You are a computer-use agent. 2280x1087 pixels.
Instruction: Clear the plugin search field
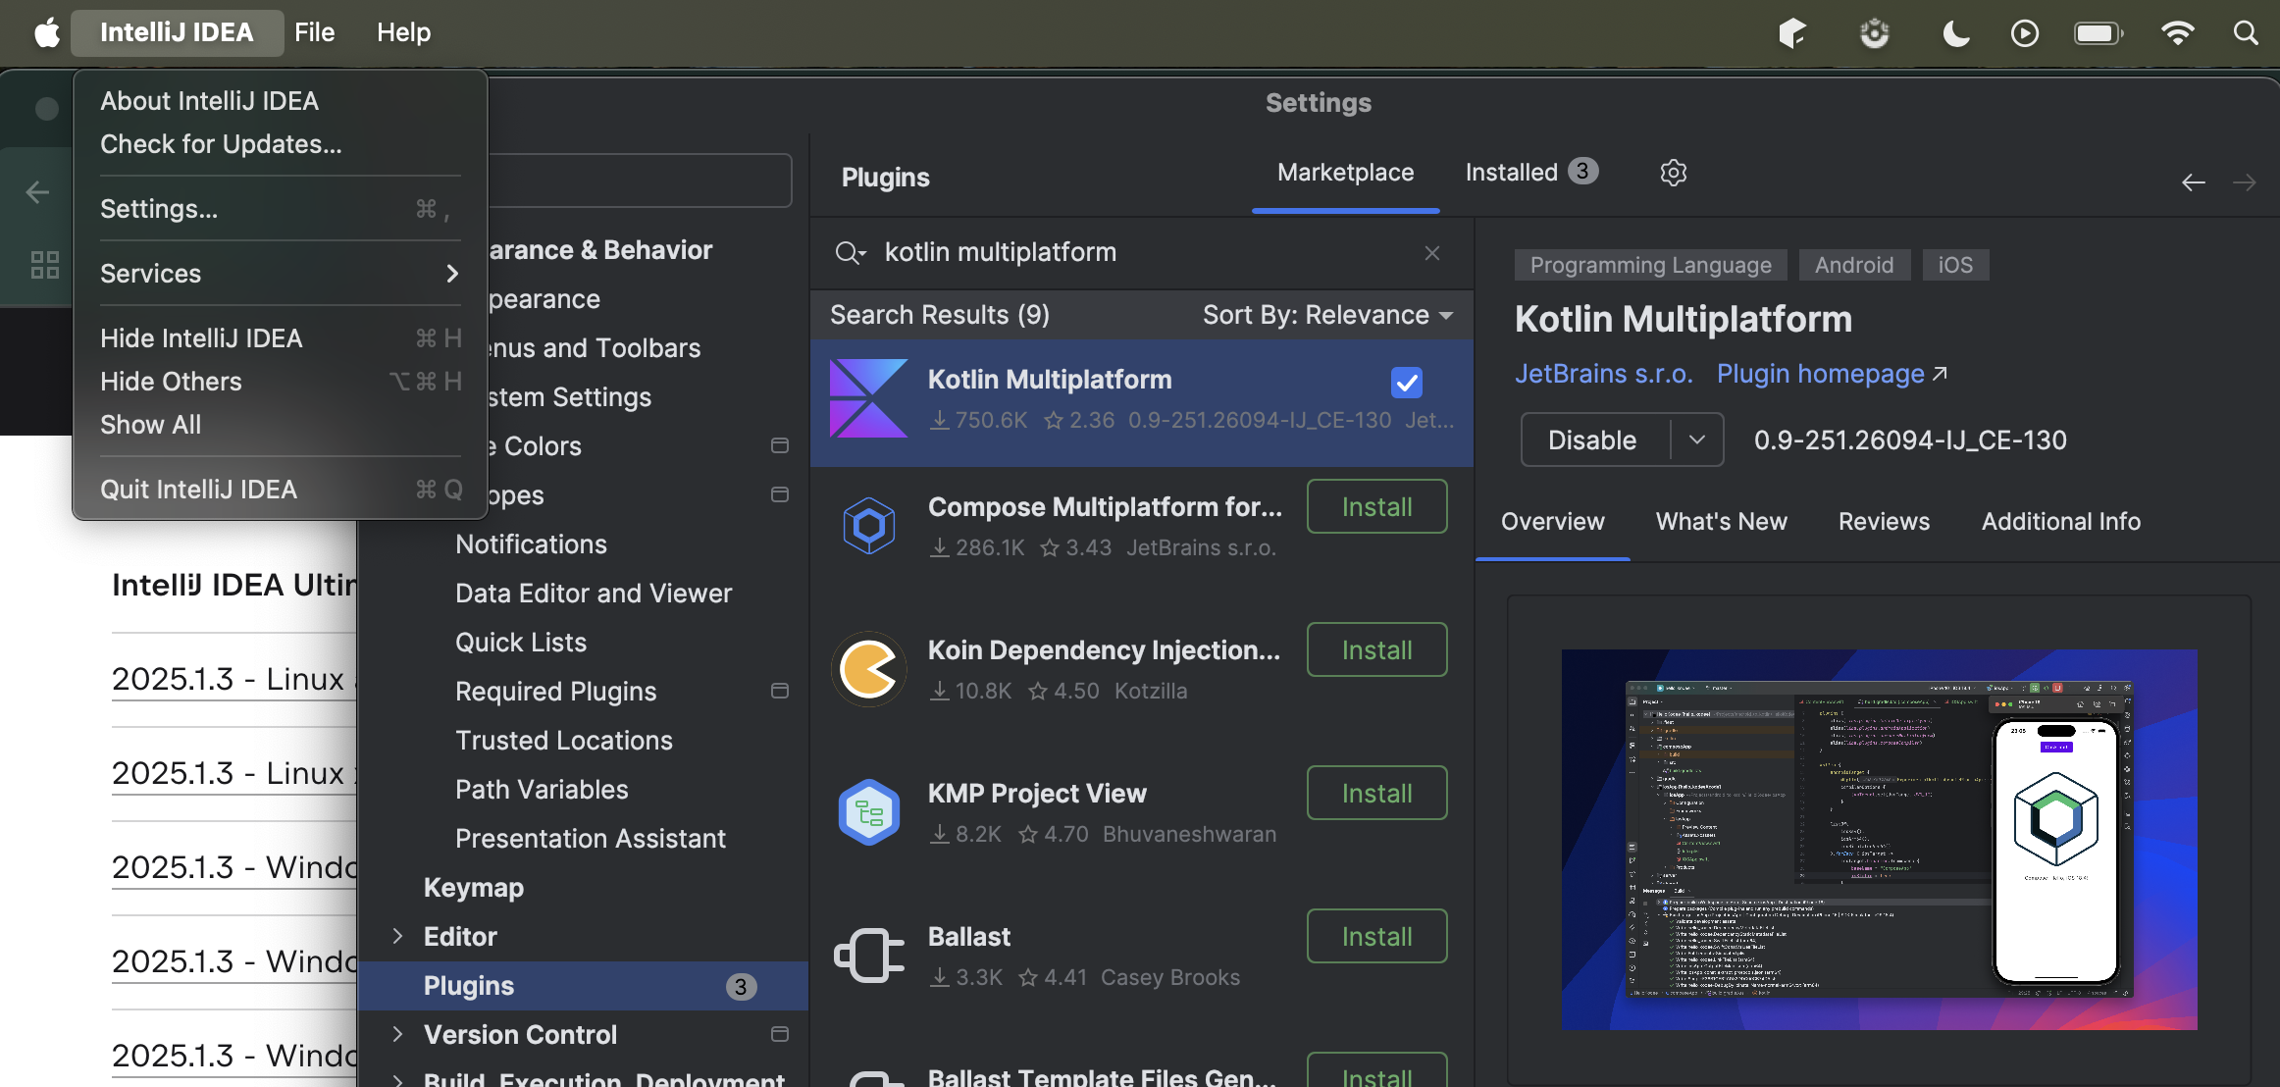pos(1432,253)
